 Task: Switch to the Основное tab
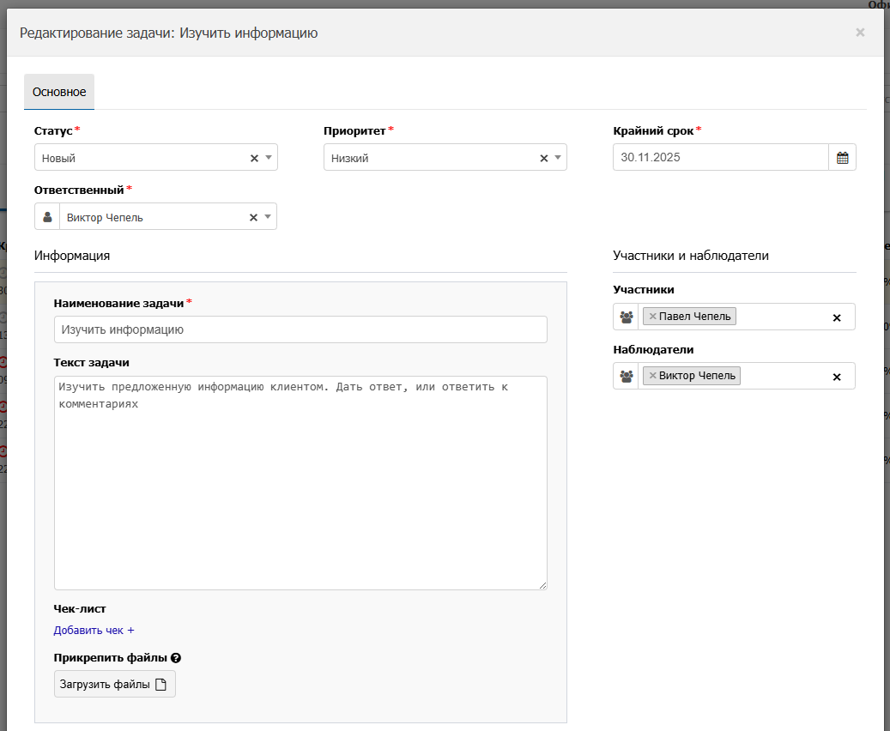(x=58, y=91)
